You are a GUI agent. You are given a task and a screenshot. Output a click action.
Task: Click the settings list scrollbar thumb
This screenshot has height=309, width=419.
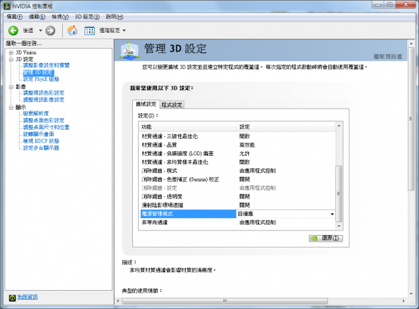[339, 194]
